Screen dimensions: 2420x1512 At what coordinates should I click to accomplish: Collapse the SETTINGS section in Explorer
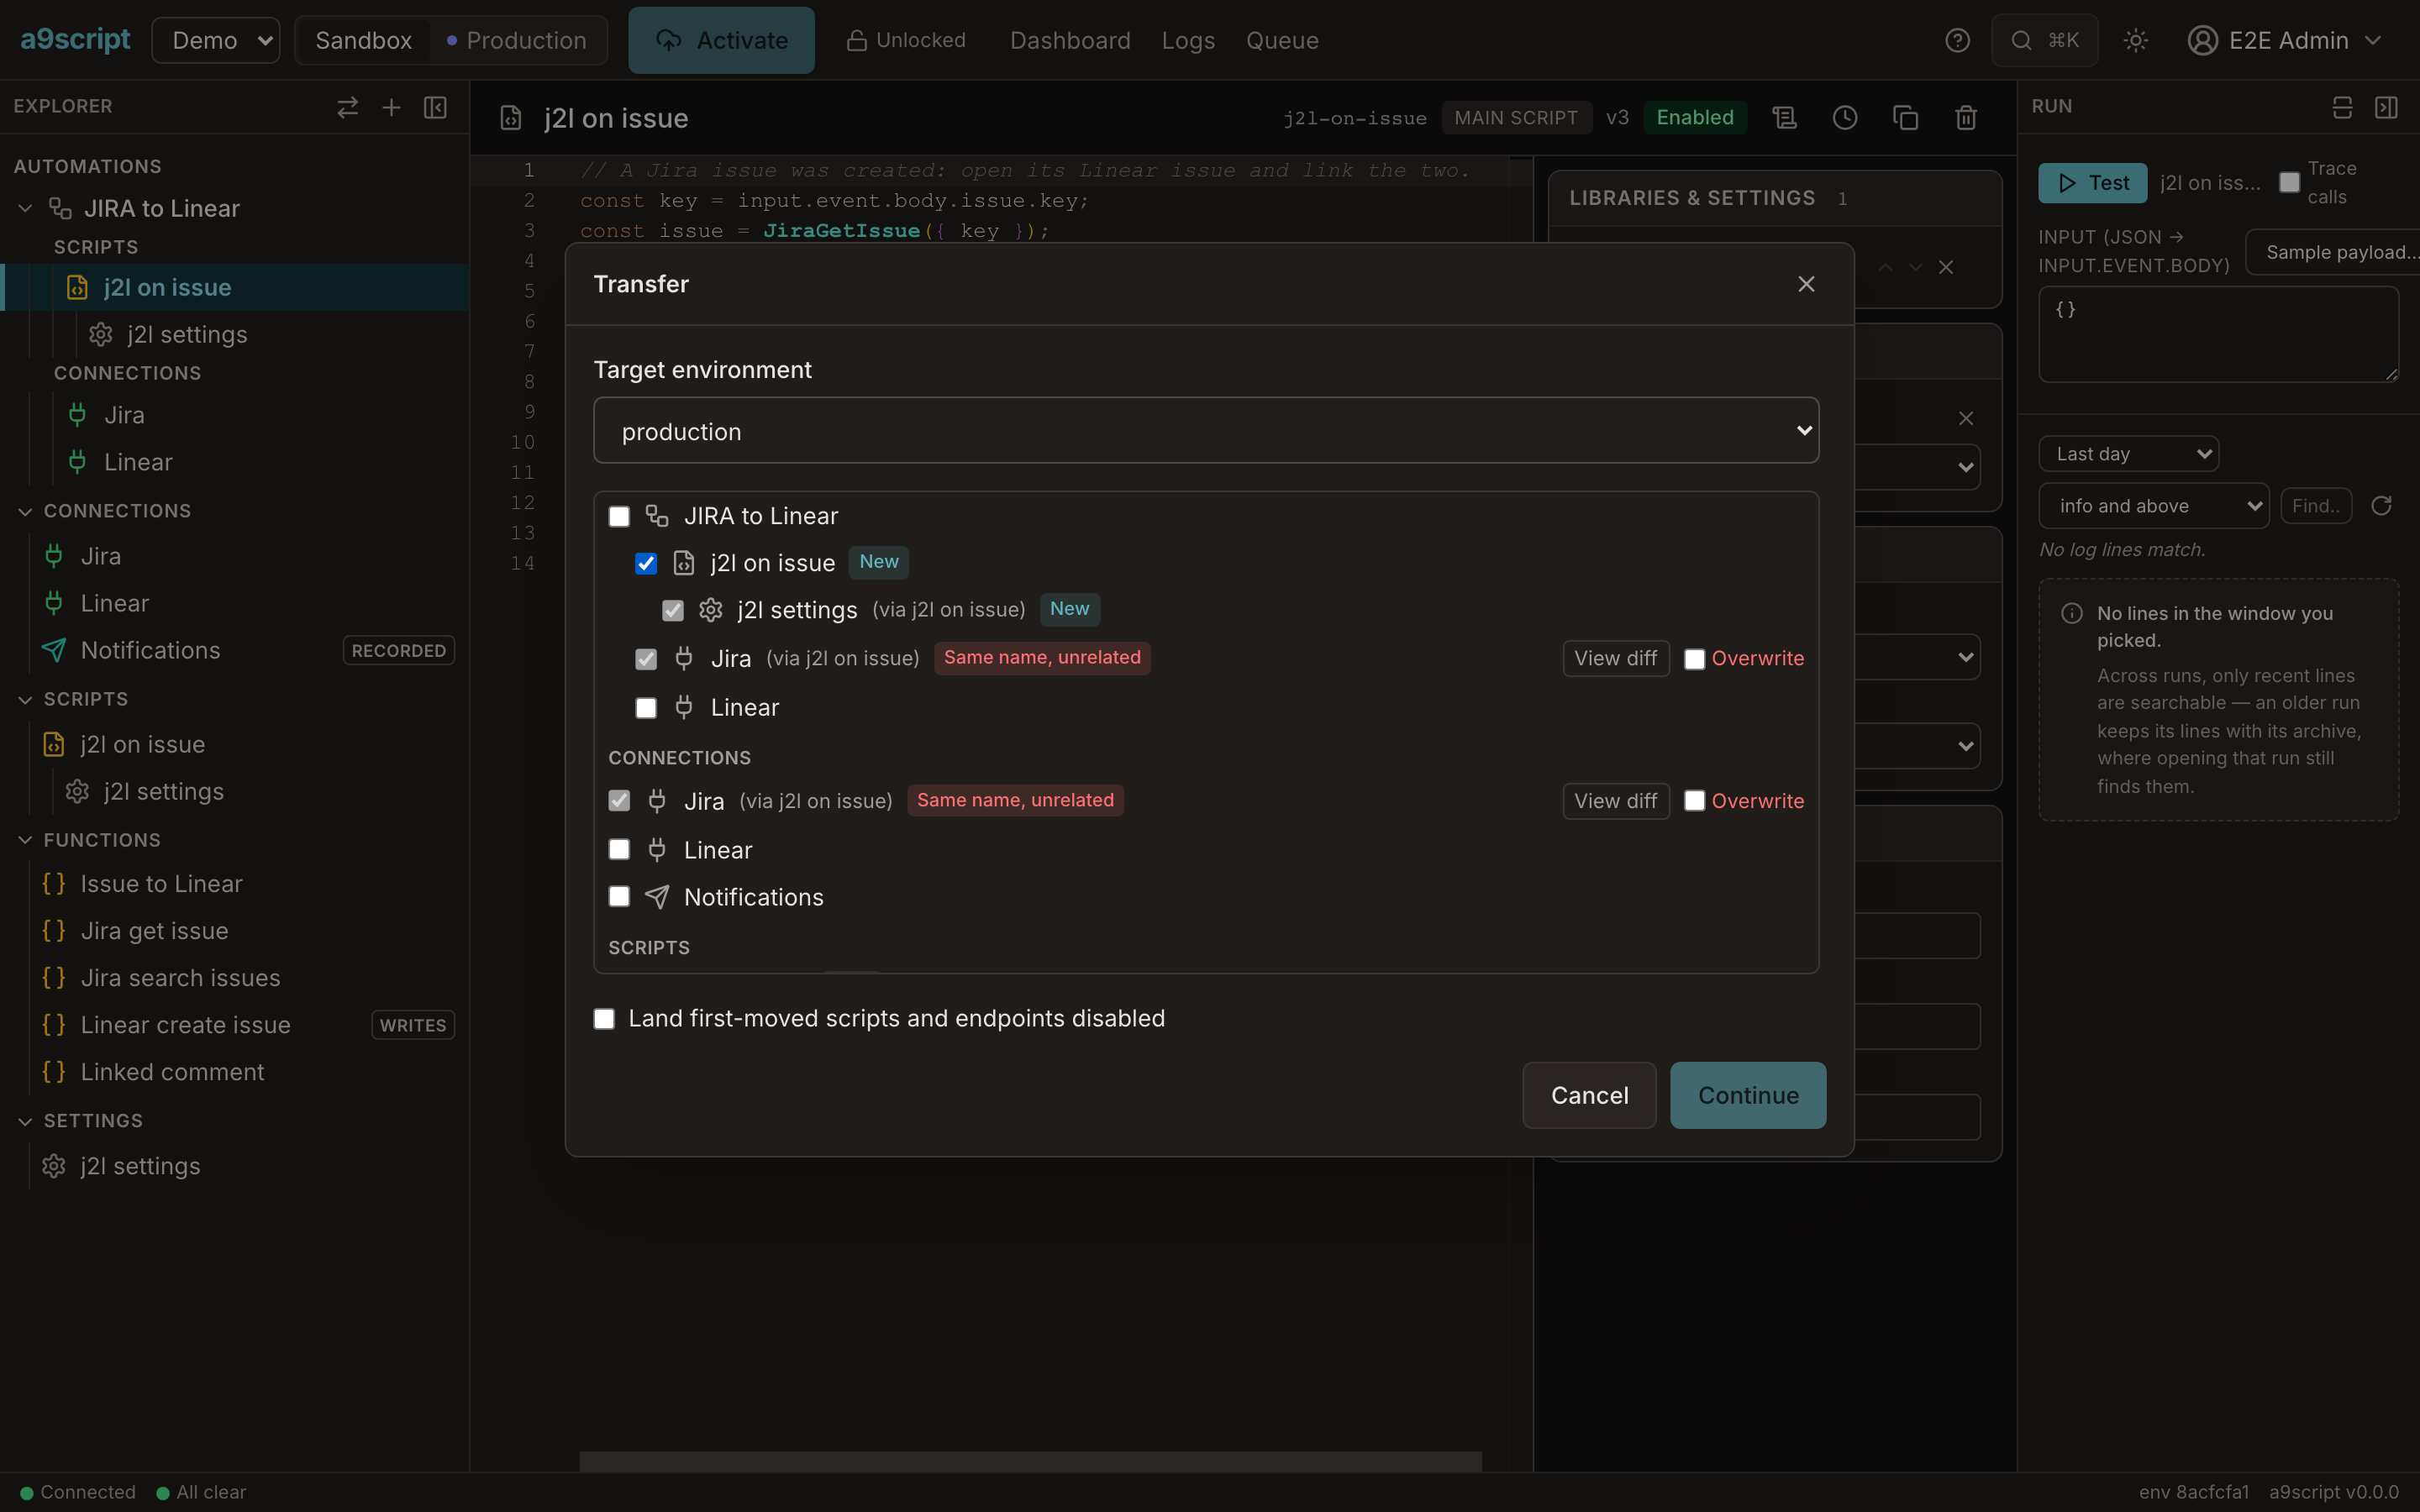coord(26,1121)
